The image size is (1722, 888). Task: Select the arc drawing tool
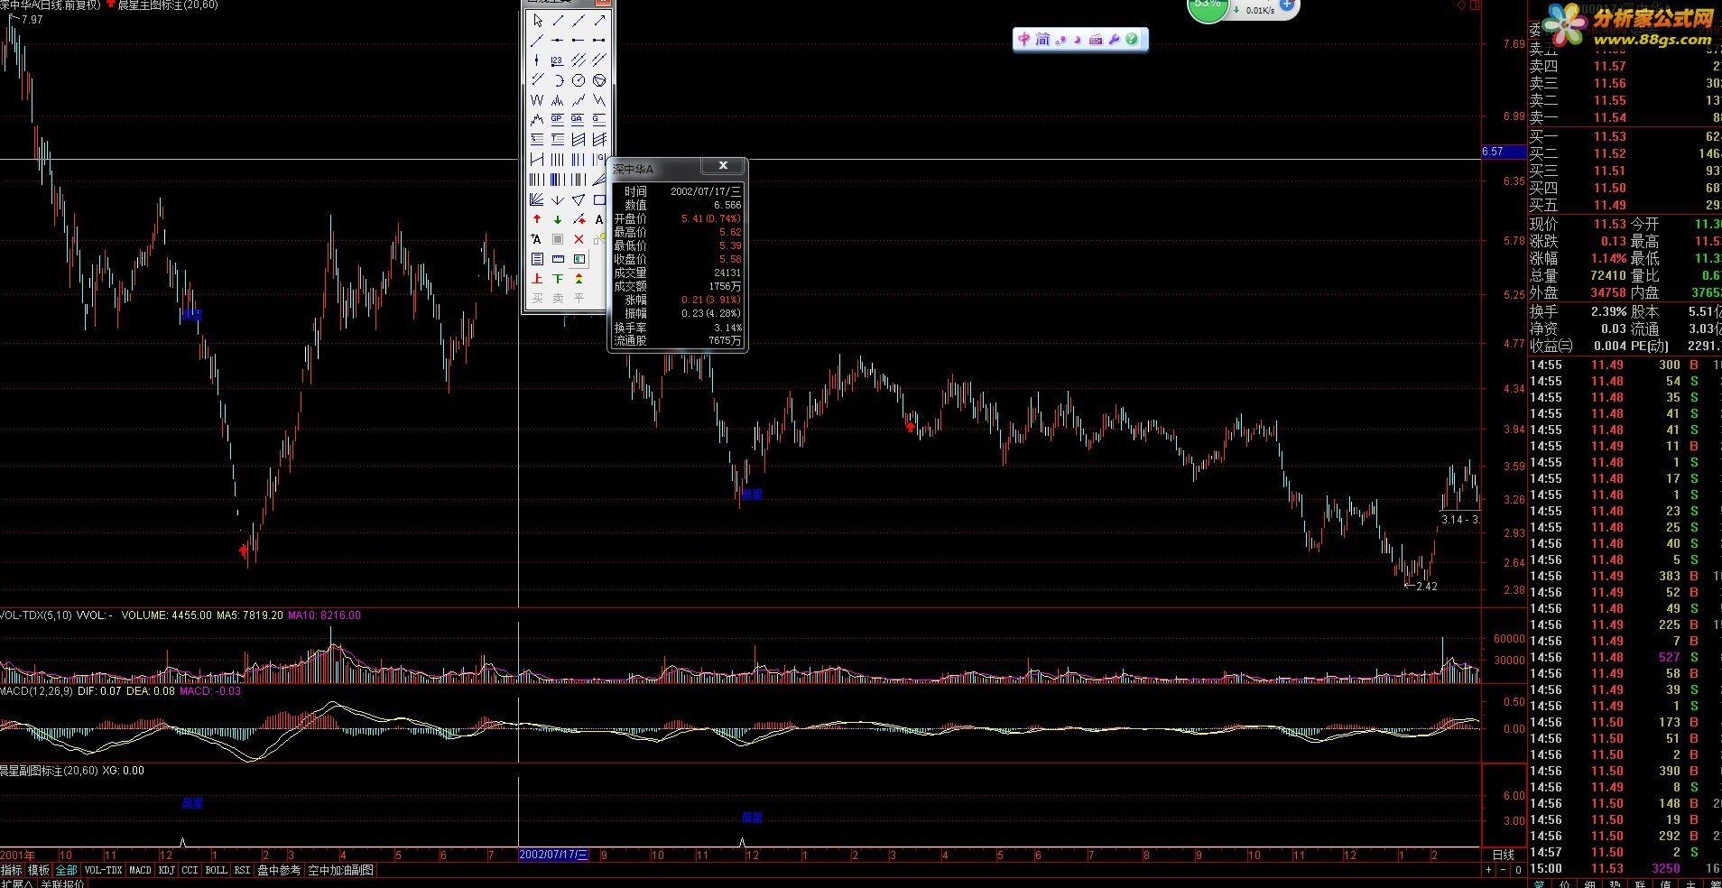558,79
